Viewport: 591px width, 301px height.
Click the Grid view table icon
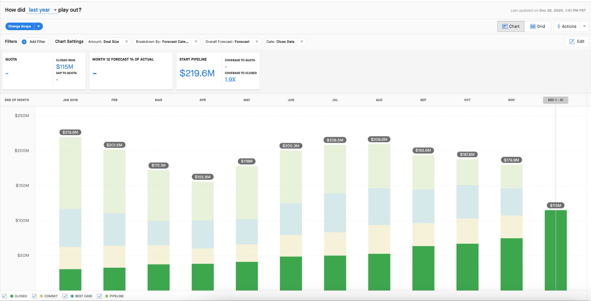tap(533, 26)
